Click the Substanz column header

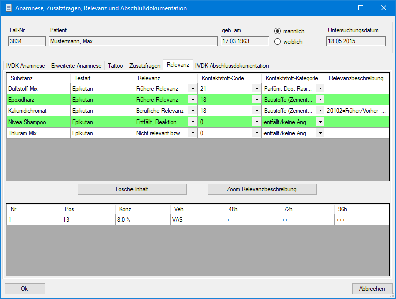click(37, 78)
